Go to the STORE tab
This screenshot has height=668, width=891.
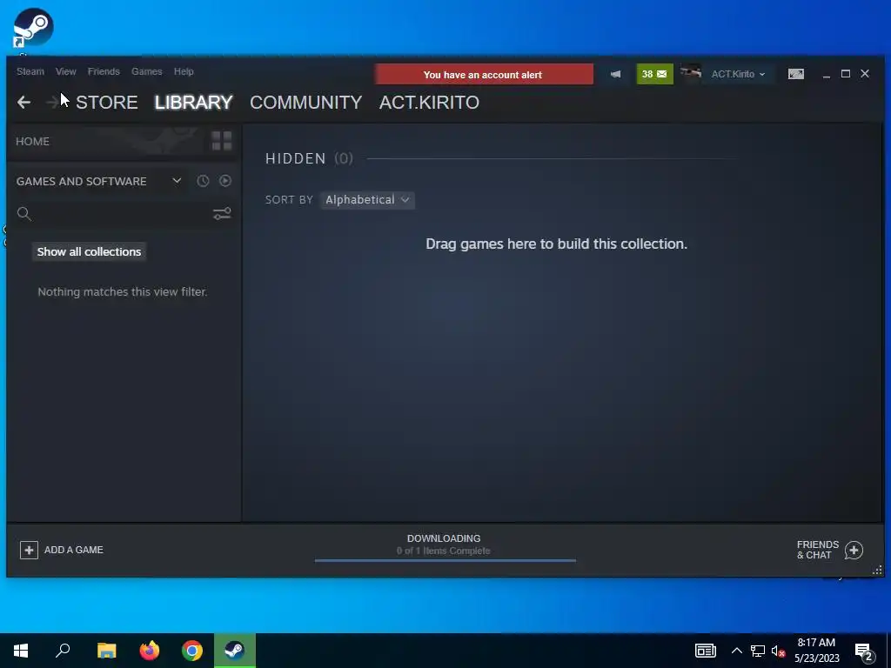[107, 103]
